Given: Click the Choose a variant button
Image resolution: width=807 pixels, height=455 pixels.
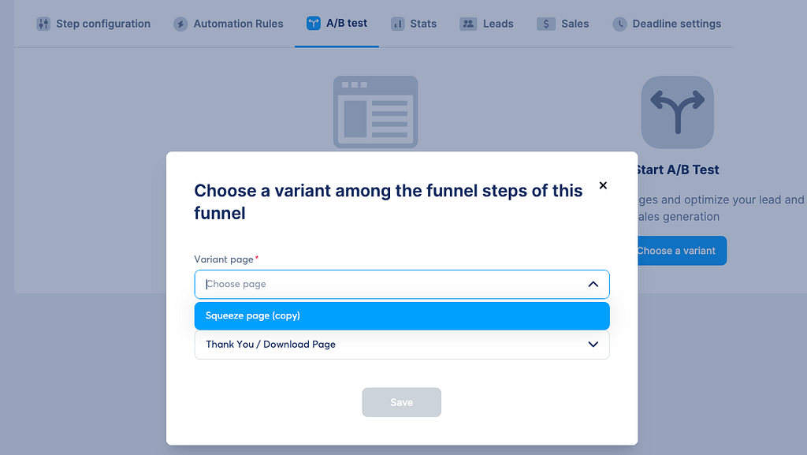Looking at the screenshot, I should coord(681,251).
